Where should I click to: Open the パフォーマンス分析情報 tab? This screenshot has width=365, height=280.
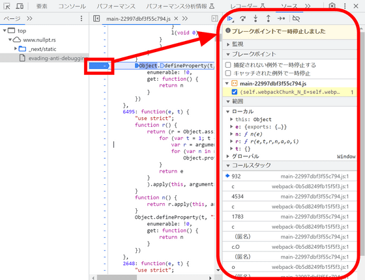pos(180,6)
